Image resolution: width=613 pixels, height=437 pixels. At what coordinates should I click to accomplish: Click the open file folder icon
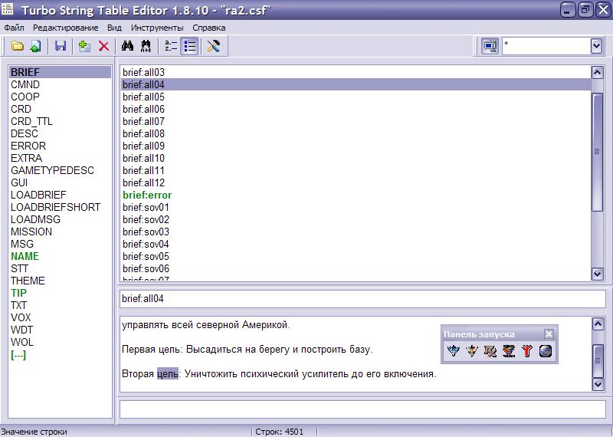click(x=17, y=46)
